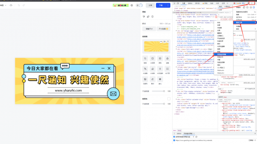This screenshot has width=257, height=144.
Task: Click the background image opacity slider
Action: pyautogui.click(x=158, y=91)
